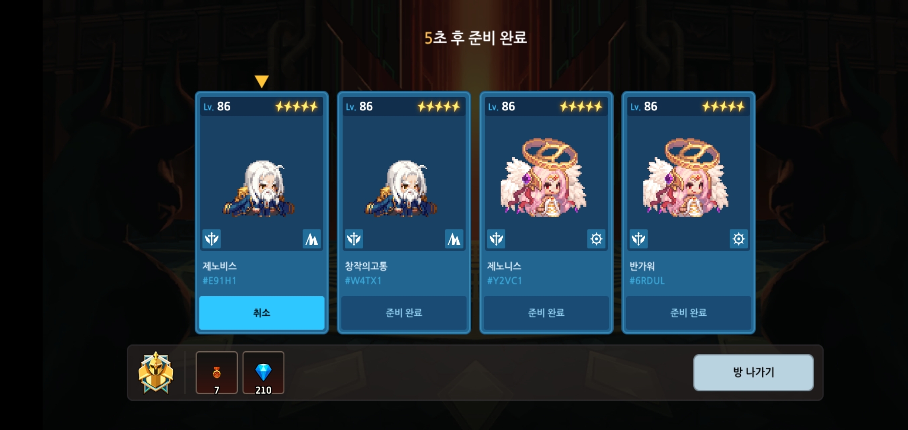Click 준비 완료 under 반가워

click(689, 313)
